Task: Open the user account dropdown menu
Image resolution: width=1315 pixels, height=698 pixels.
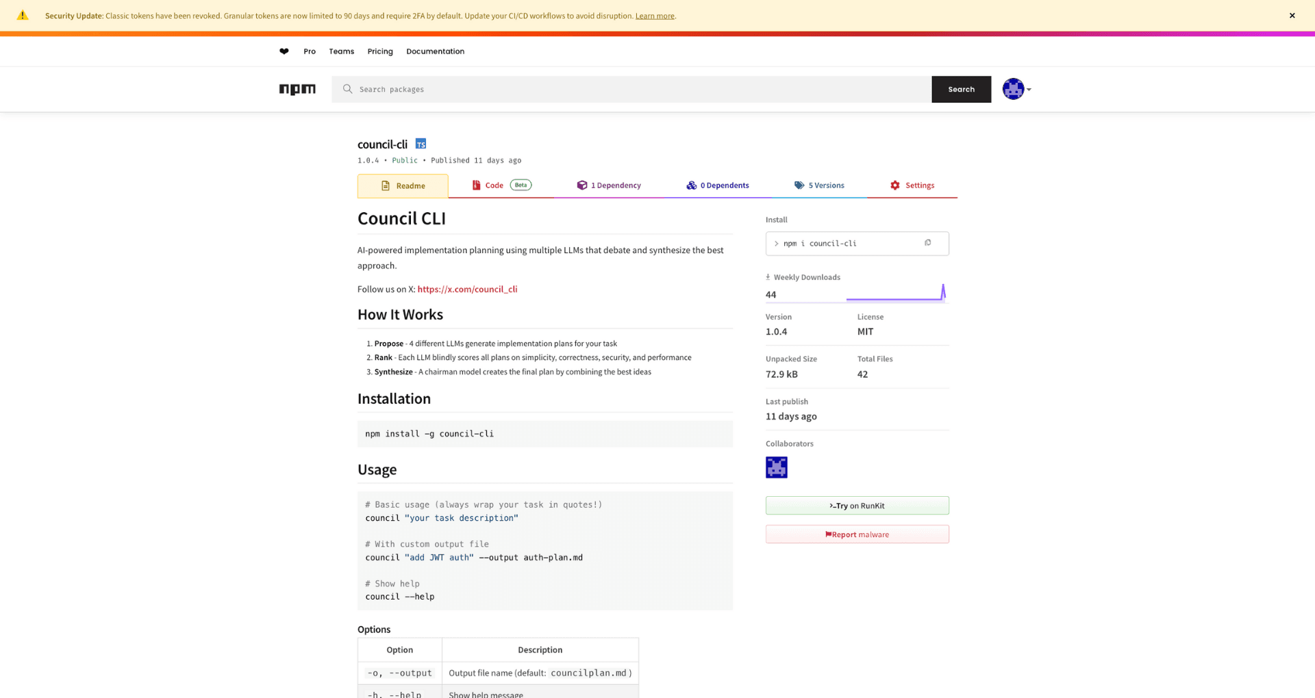Action: point(1012,89)
